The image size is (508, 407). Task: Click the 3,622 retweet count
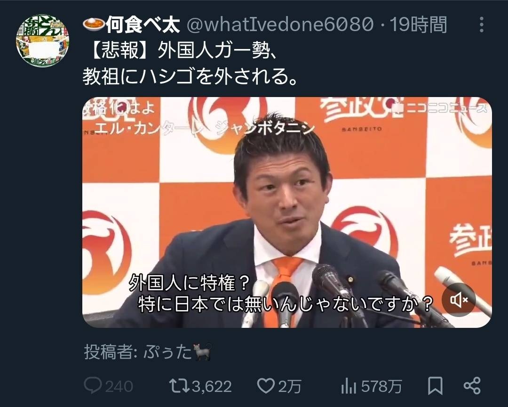click(212, 386)
